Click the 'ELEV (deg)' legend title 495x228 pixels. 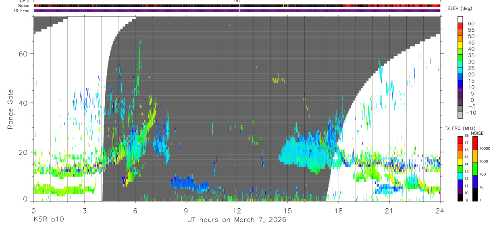460,9
